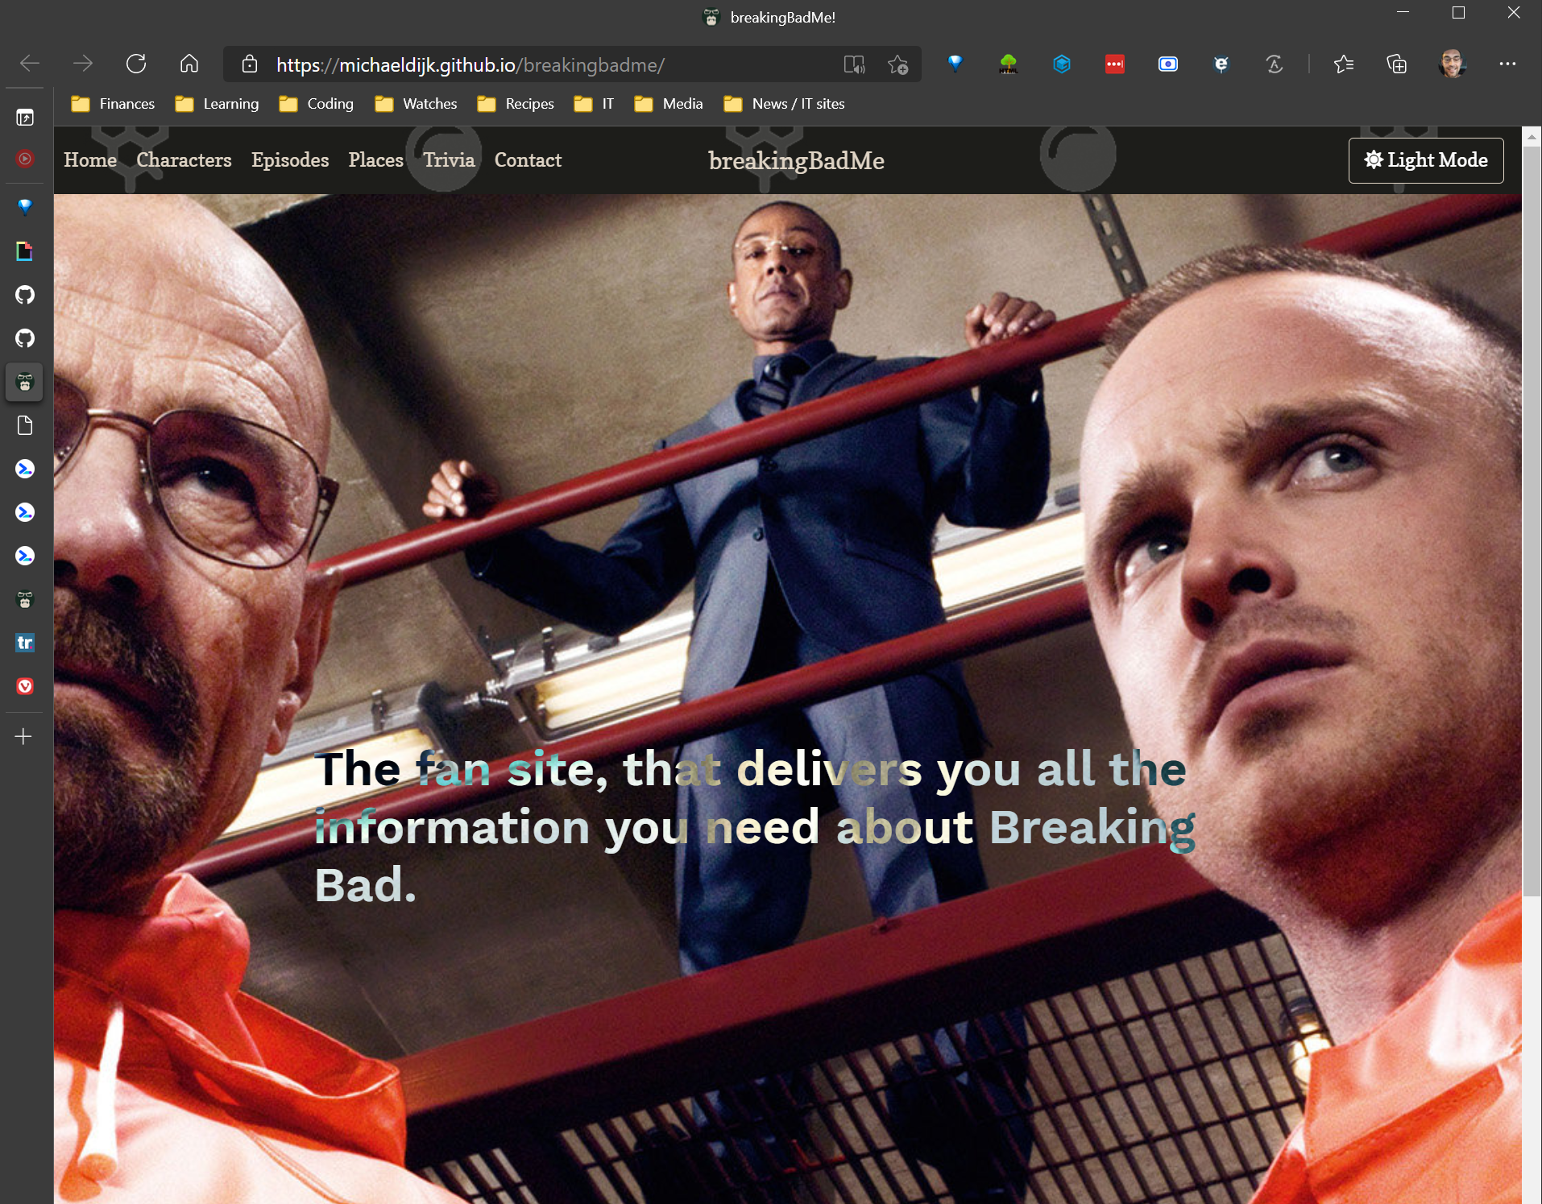This screenshot has height=1204, width=1542.
Task: Open the browser home page
Action: point(189,64)
